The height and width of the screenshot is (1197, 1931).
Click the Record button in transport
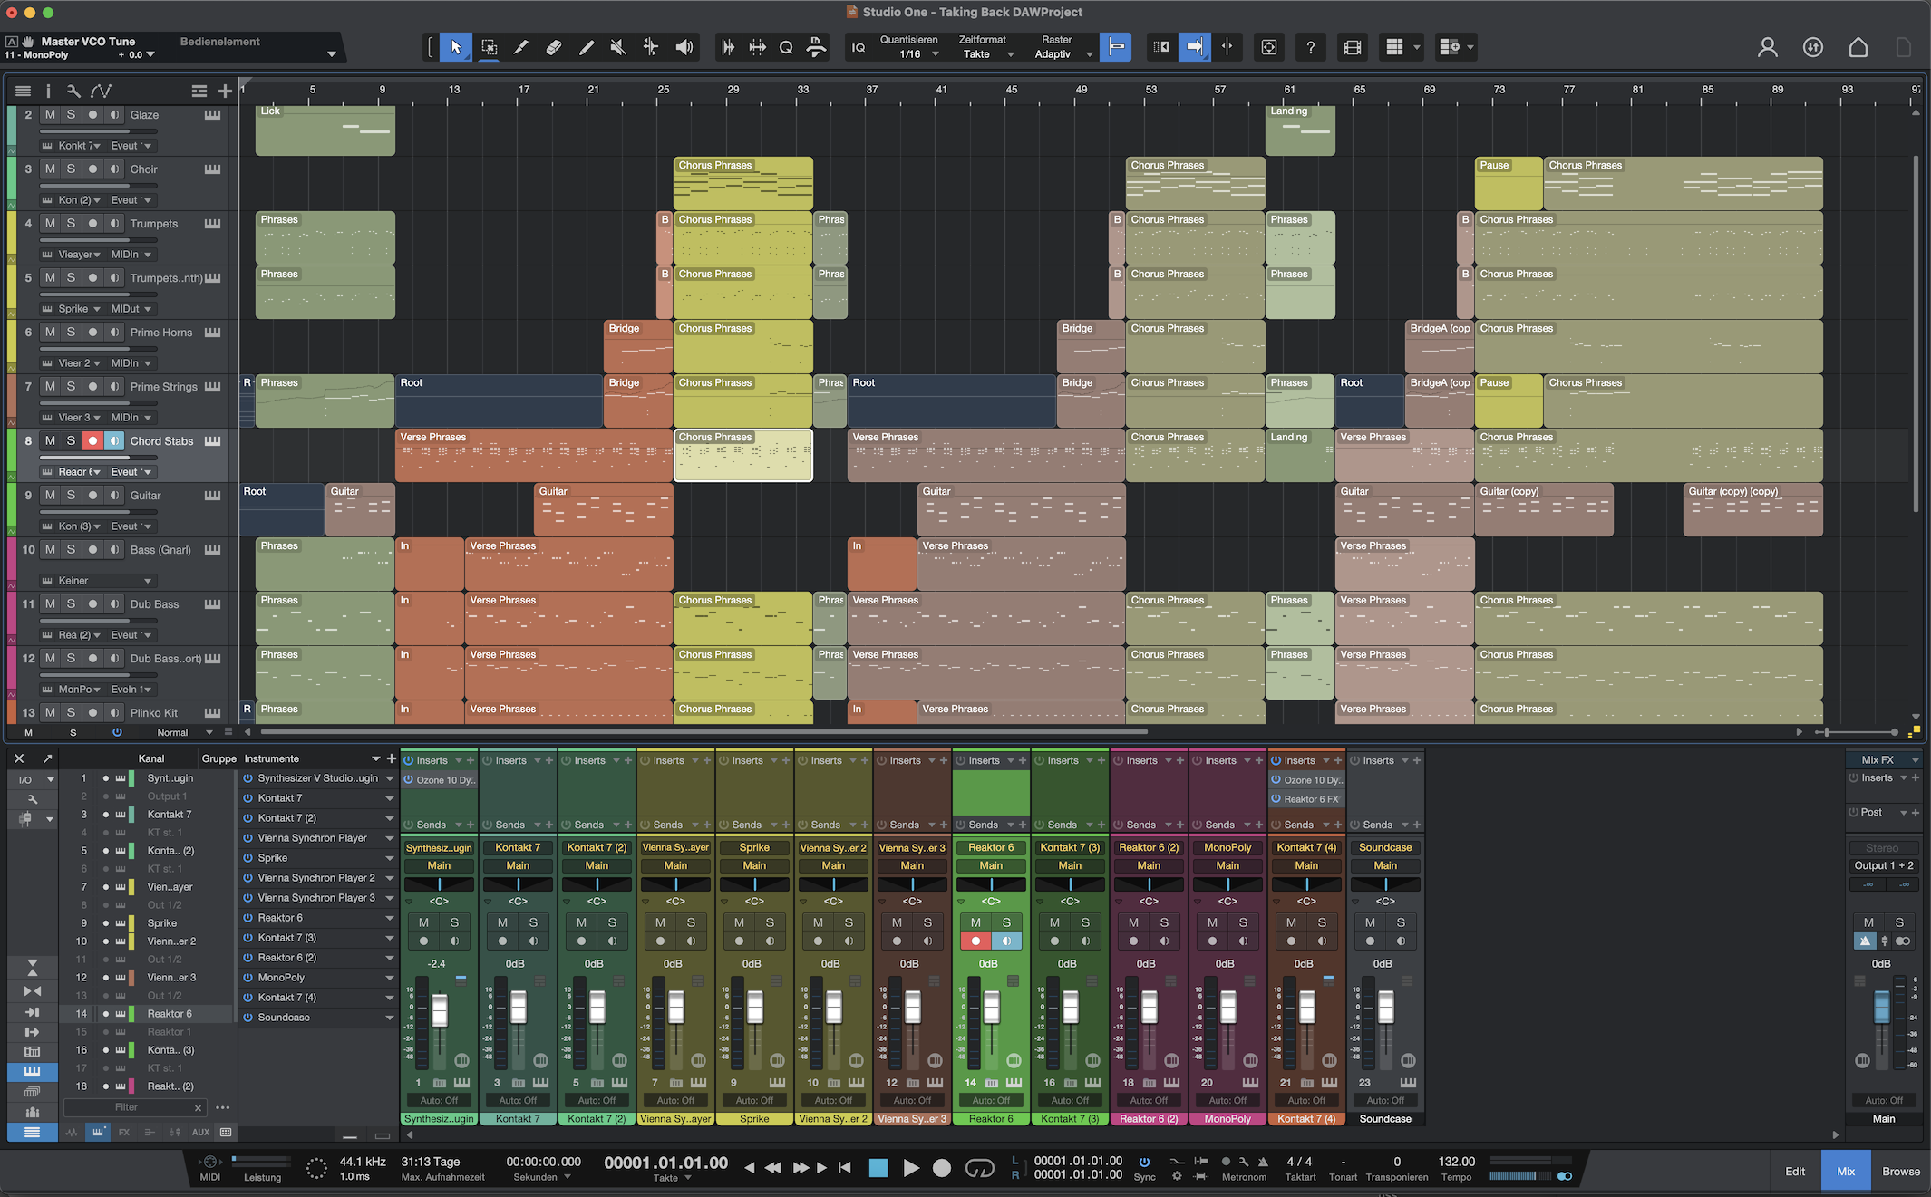[x=942, y=1168]
